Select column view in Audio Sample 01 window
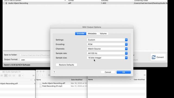Screen dimensions: 174x98 (x=10, y=75)
